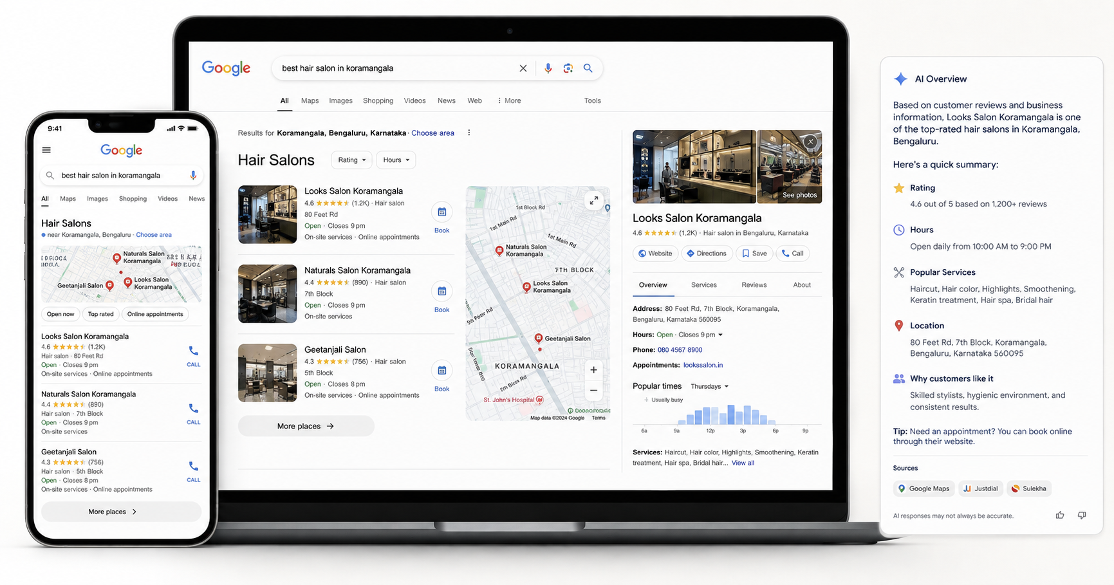The height and width of the screenshot is (585, 1114).
Task: Click the Book calendar icon for Looks Salon Koramangala
Action: coord(442,212)
